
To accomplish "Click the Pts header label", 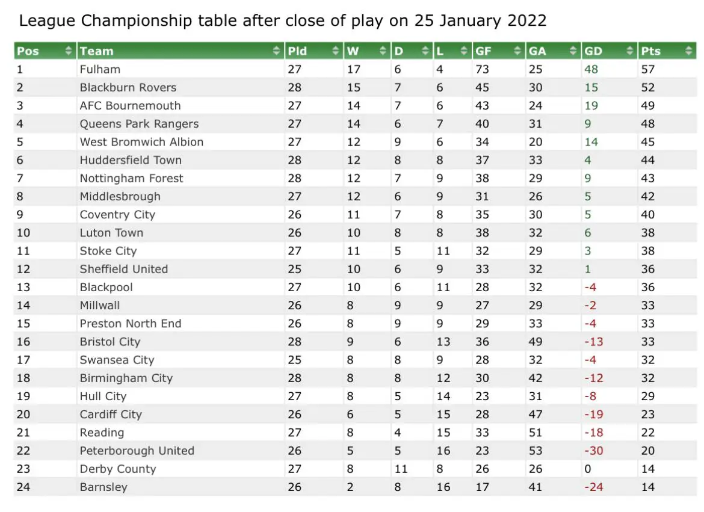I will tap(650, 51).
